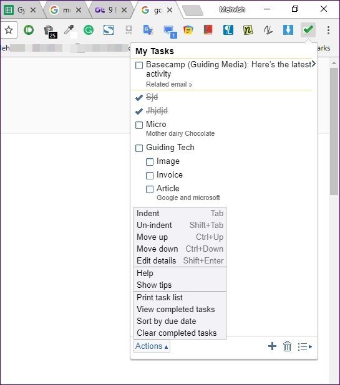Click the signature scribble extension icon
This screenshot has width=340, height=385.
(268, 30)
